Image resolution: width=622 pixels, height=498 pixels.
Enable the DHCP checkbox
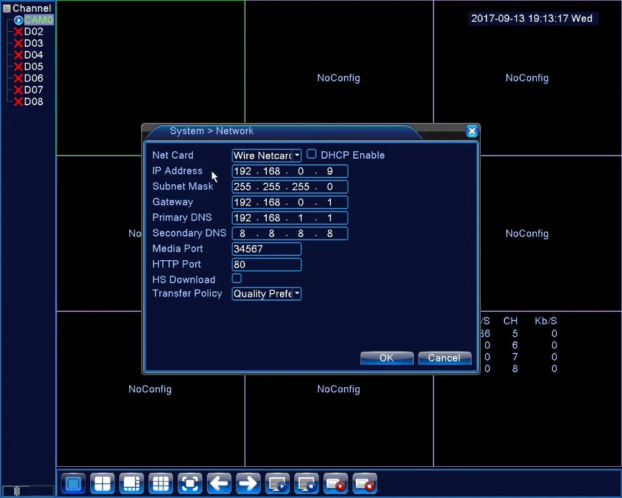[312, 154]
